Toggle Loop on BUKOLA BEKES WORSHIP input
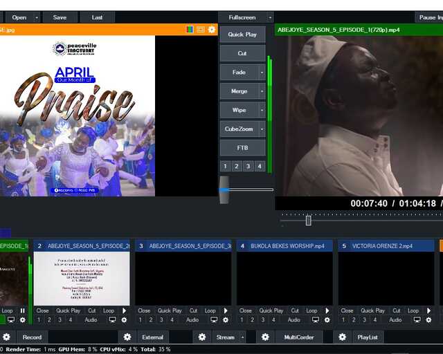Image resolution: width=443 pixels, height=354 pixels. coord(311,310)
